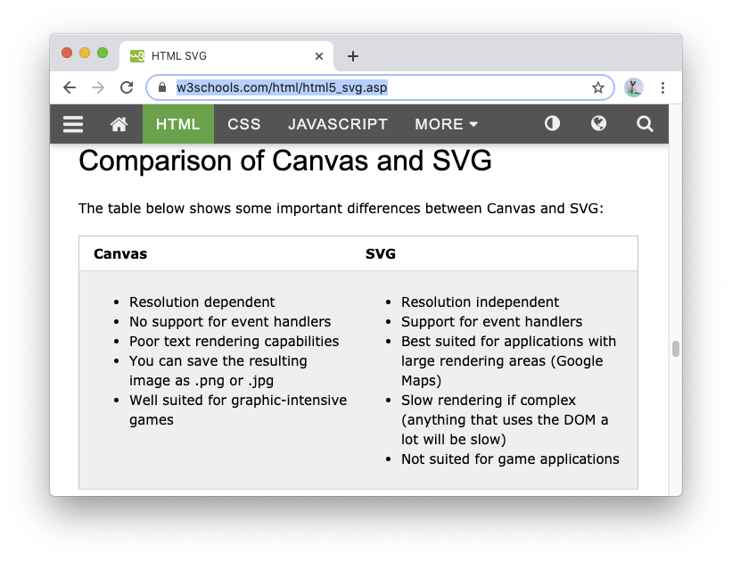The width and height of the screenshot is (732, 562).
Task: Open the hamburger menu in W3Schools navbar
Action: pos(73,124)
